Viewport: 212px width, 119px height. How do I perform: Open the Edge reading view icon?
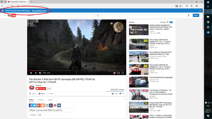click(x=177, y=6)
